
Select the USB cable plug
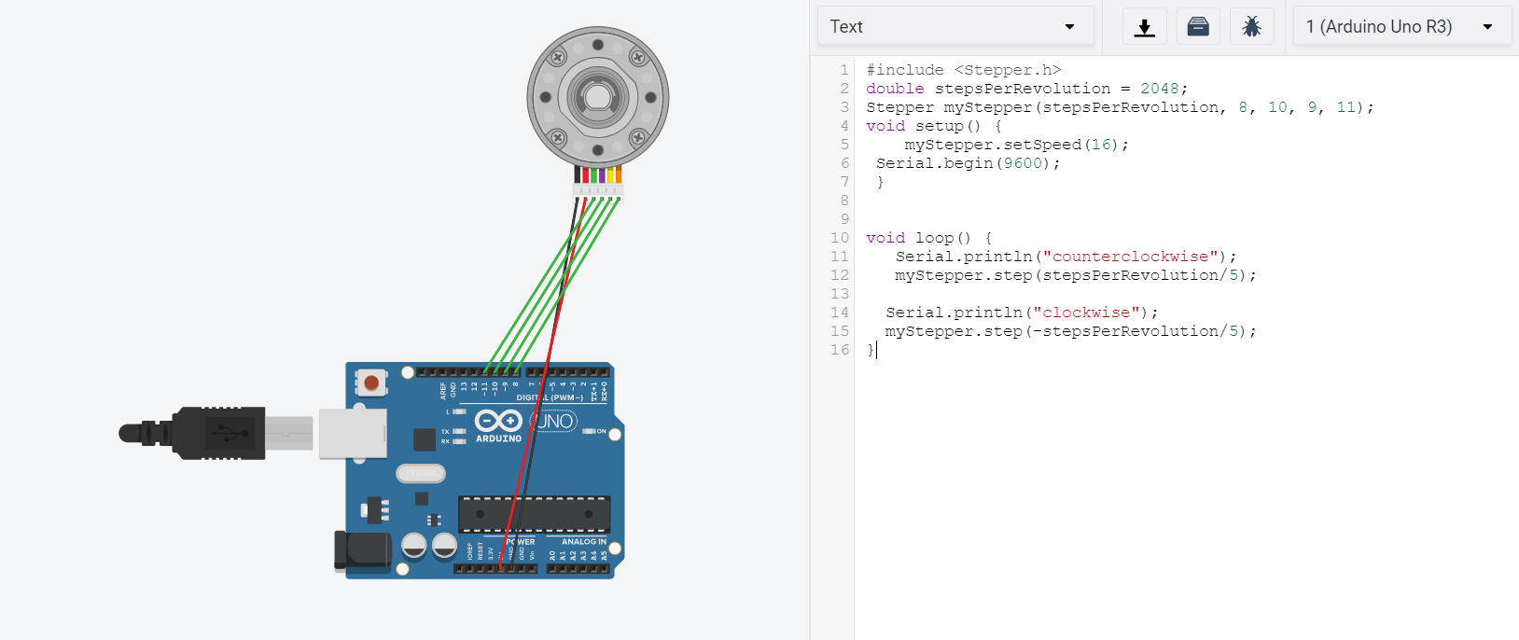click(216, 433)
